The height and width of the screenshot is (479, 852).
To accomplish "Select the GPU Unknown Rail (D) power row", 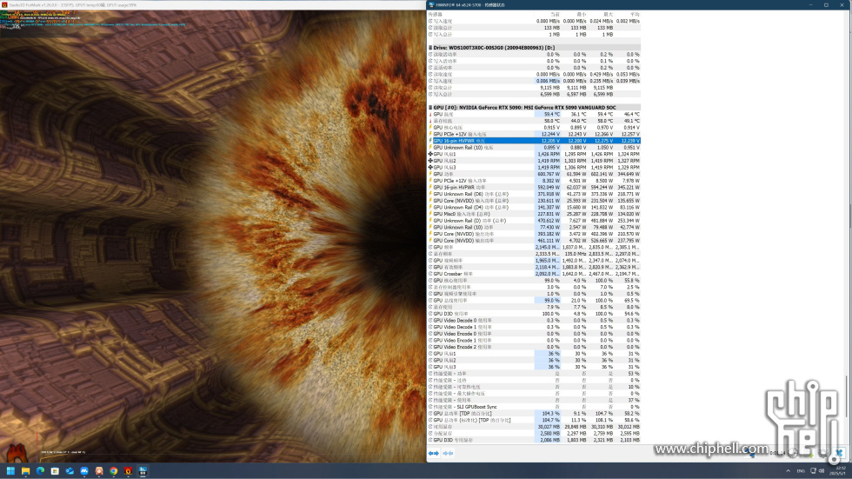I will coord(534,221).
